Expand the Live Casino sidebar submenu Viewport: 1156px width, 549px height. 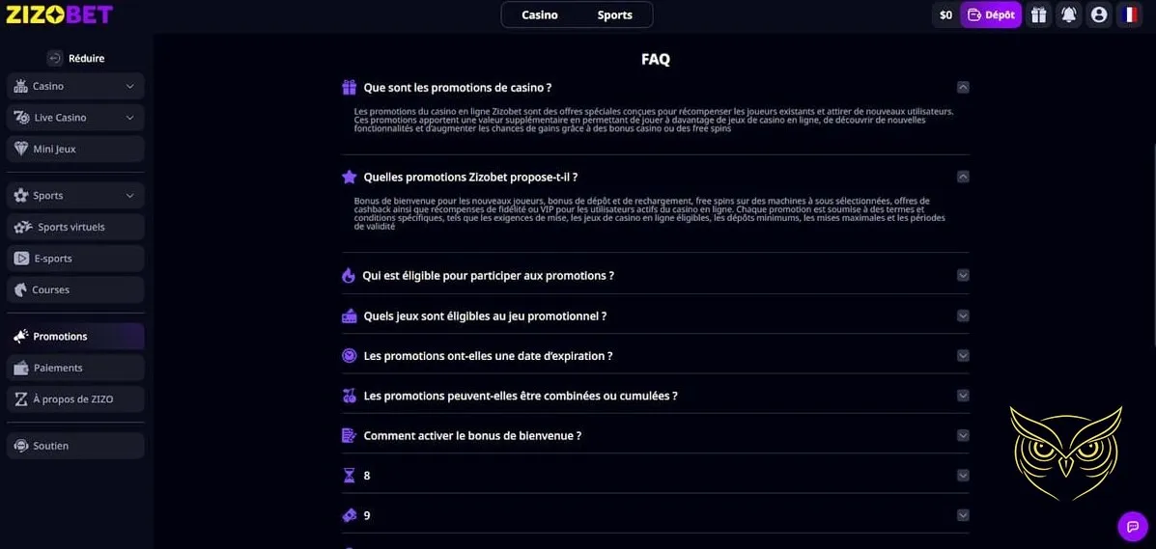pyautogui.click(x=130, y=118)
